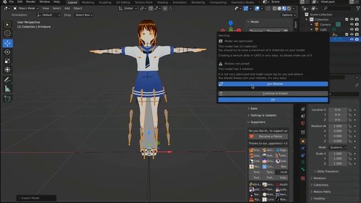Select the Cursor tool in toolbar
361x203 pixels.
(7, 33)
